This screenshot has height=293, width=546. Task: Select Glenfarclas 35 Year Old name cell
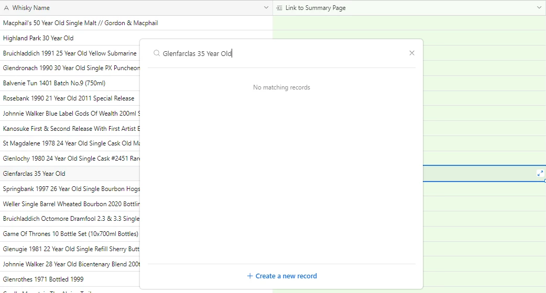tap(70, 173)
